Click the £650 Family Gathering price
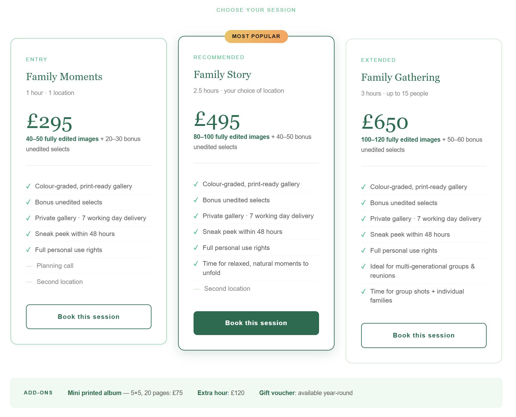Image resolution: width=516 pixels, height=417 pixels. pos(385,122)
